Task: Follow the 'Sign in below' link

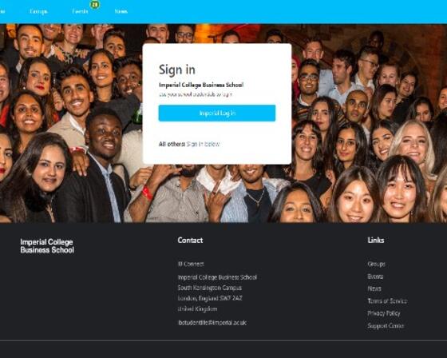Action: click(x=203, y=144)
